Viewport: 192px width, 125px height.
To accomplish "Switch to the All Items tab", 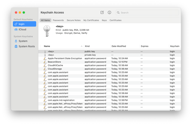I will (45, 20).
